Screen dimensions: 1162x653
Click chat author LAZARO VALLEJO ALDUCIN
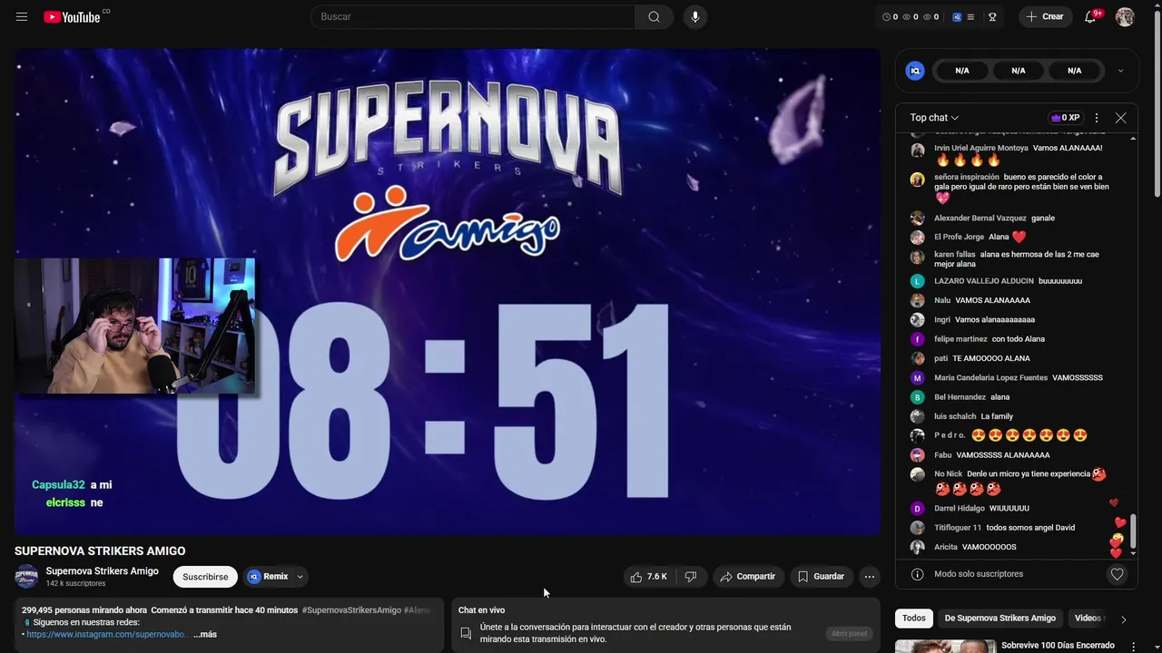coord(983,281)
